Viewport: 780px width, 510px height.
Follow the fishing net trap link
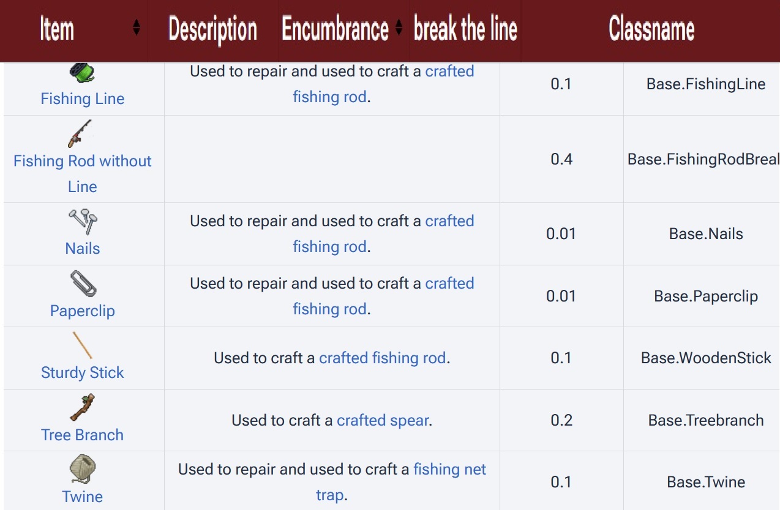coord(449,469)
